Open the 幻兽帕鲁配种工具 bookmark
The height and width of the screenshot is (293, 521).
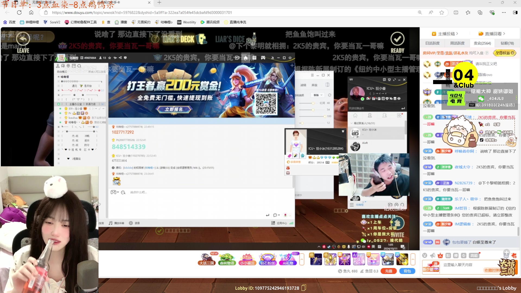81,22
